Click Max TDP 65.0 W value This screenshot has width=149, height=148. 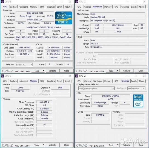click(50, 16)
